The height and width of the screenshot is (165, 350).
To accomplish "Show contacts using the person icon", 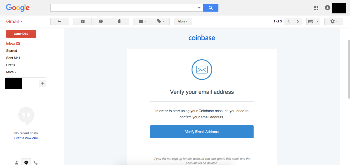I will tap(17, 162).
